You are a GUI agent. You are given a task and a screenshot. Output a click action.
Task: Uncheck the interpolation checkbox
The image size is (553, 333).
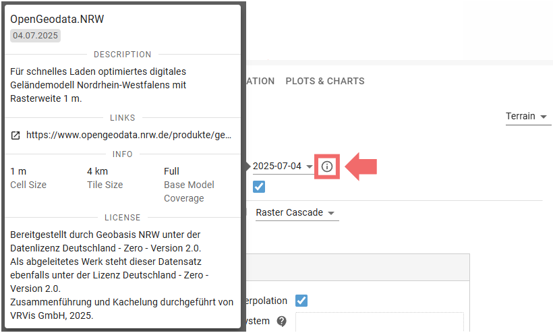tap(301, 300)
